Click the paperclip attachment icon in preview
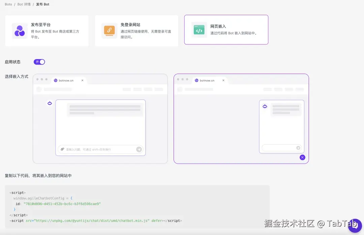This screenshot has width=364, height=235. (x=62, y=149)
